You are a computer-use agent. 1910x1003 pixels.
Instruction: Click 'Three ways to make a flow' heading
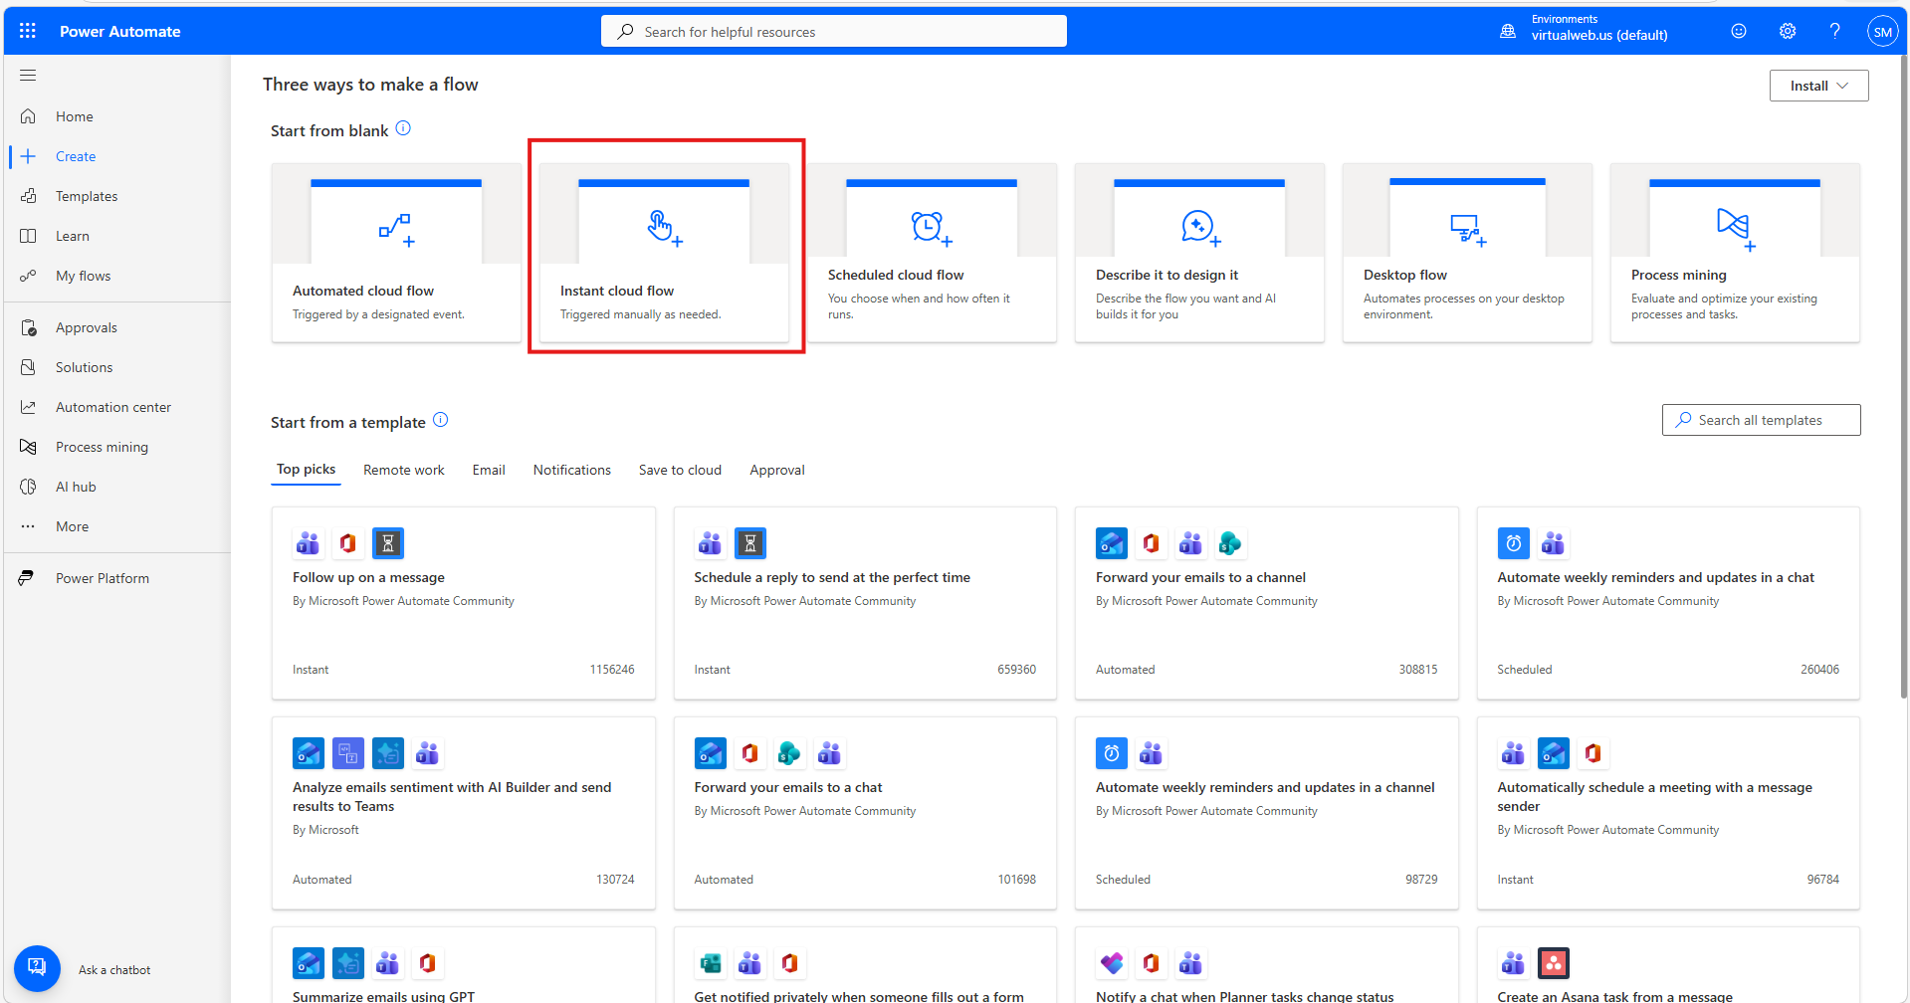(x=370, y=85)
